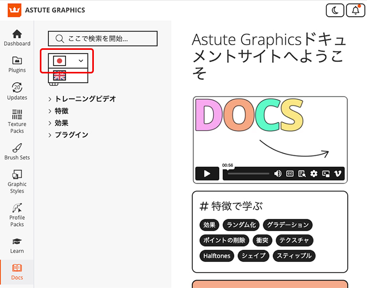
Task: Click the Astute Graphicsドキュメント welcome heading
Action: tap(268, 56)
